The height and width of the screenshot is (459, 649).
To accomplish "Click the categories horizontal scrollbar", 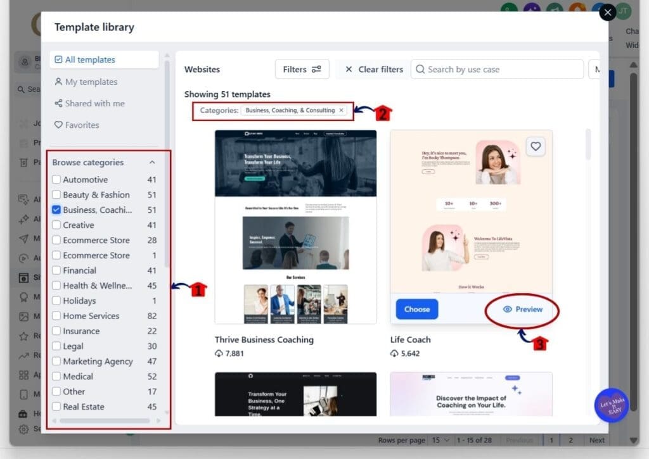I will pos(105,421).
